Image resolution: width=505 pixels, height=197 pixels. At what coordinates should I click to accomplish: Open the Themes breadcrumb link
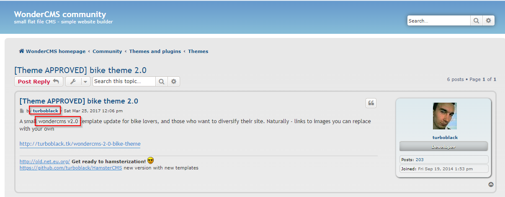coord(198,51)
